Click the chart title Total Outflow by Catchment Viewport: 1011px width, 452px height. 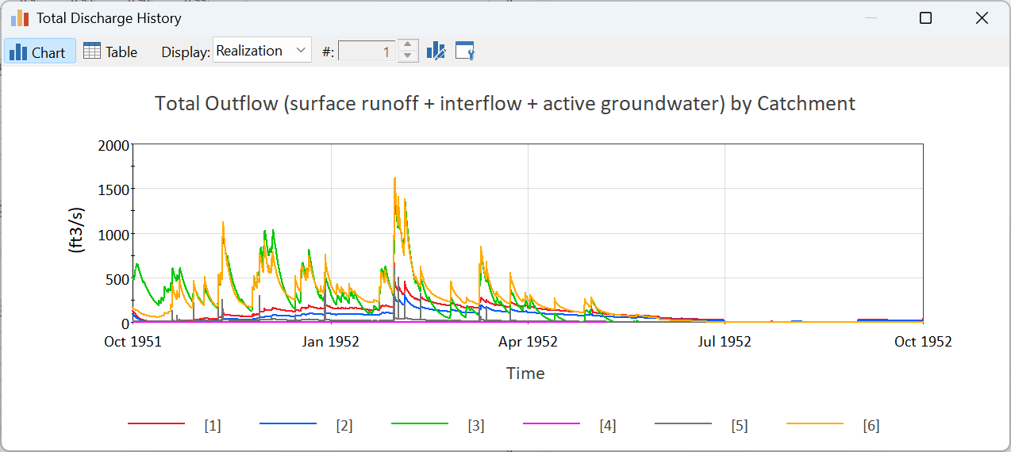(505, 103)
